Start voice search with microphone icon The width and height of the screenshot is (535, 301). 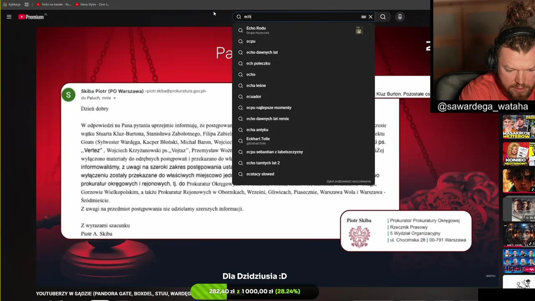point(400,17)
